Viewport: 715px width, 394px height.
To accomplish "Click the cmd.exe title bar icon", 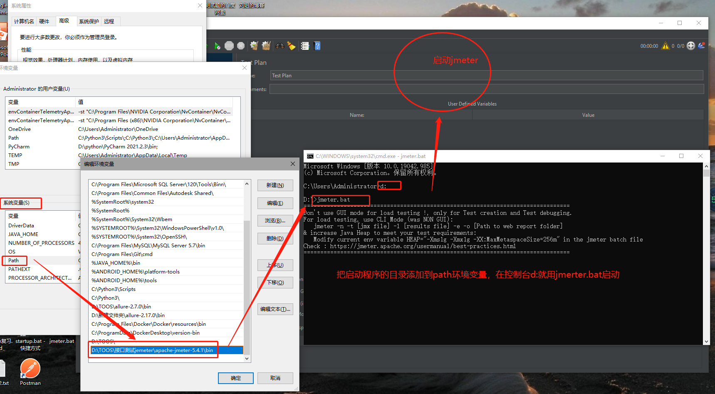I will 310,156.
